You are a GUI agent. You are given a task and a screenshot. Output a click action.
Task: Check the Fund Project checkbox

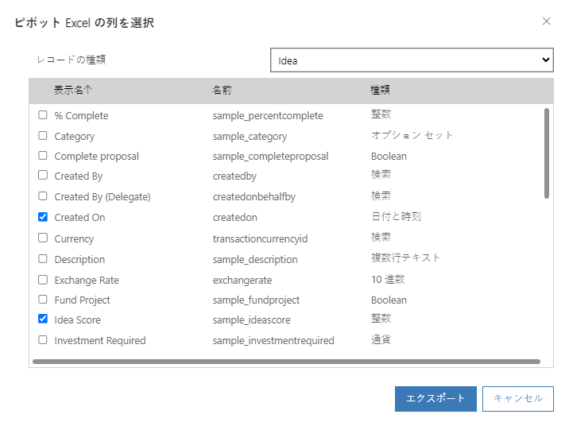point(43,300)
